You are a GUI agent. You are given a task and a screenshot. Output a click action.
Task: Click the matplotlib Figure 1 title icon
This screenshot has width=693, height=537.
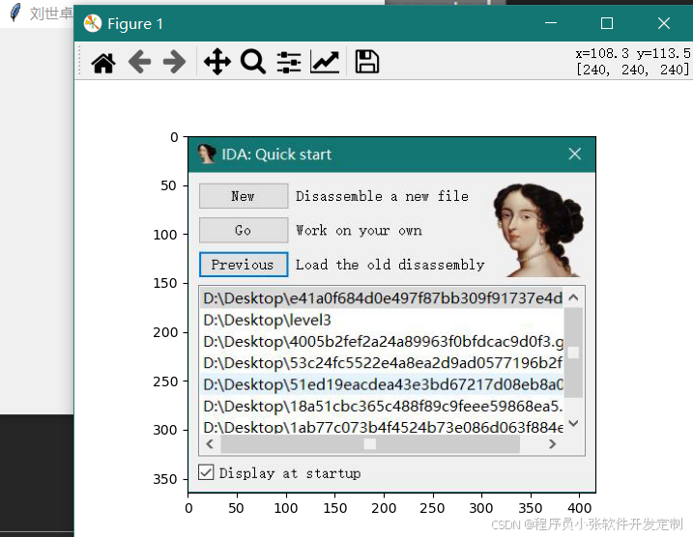(x=93, y=23)
